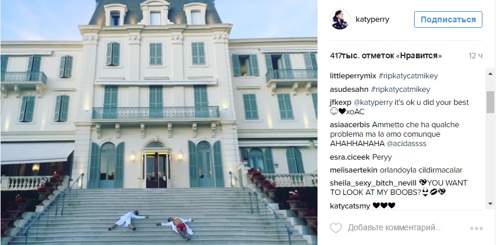Click the scrollbar down arrow
The image size is (496, 245).
click(x=490, y=204)
